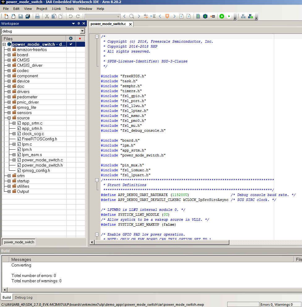Collapse the Struct Definitions comment fold
The height and width of the screenshot is (307, 302).
[97, 180]
